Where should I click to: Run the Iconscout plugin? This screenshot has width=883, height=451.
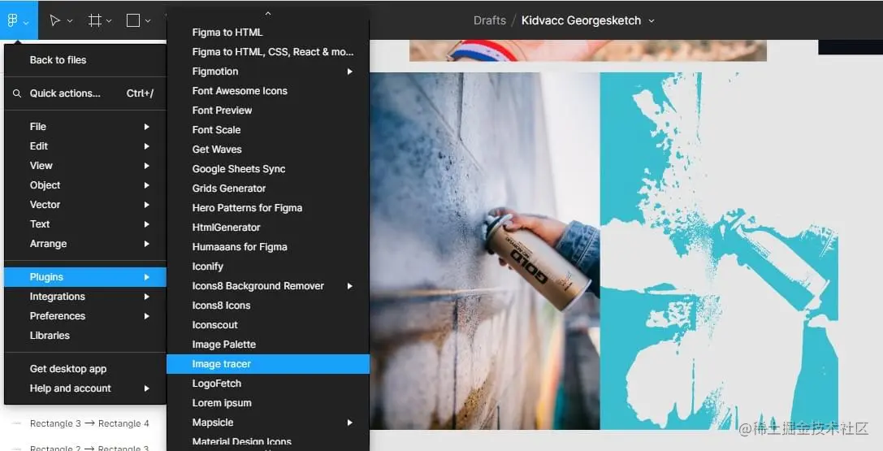pyautogui.click(x=268, y=325)
